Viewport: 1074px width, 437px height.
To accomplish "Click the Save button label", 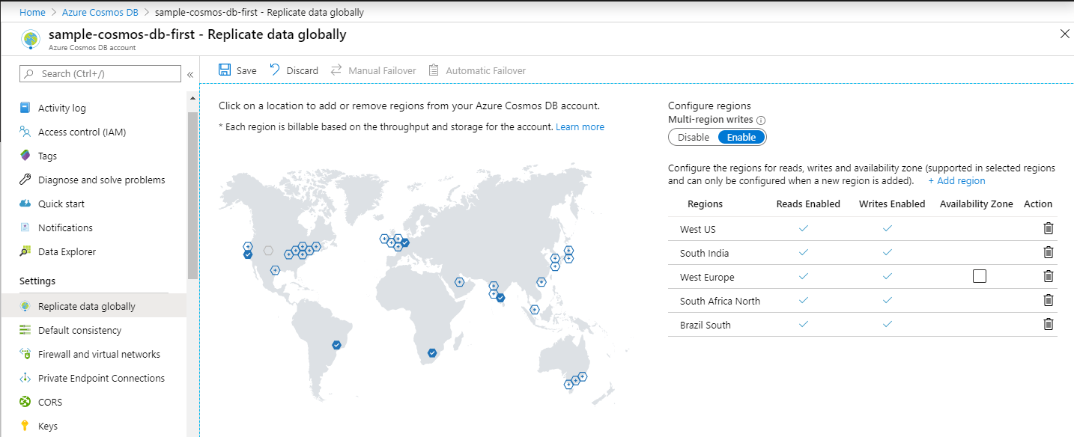I will 246,70.
